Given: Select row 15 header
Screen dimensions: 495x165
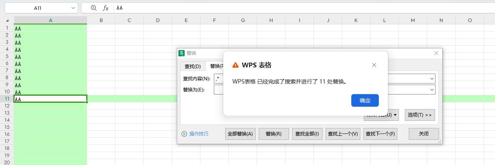Looking at the screenshot, I should point(7,127).
